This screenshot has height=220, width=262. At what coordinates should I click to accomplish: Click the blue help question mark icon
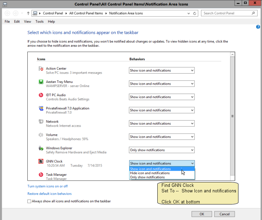pyautogui.click(x=258, y=27)
